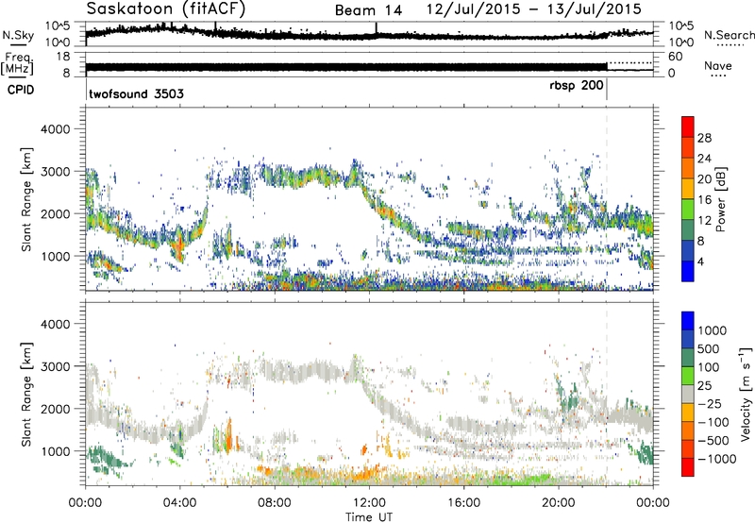Screen dimensions: 755x523
Task: Click the '04:00' time axis tick label
Action: pos(180,503)
